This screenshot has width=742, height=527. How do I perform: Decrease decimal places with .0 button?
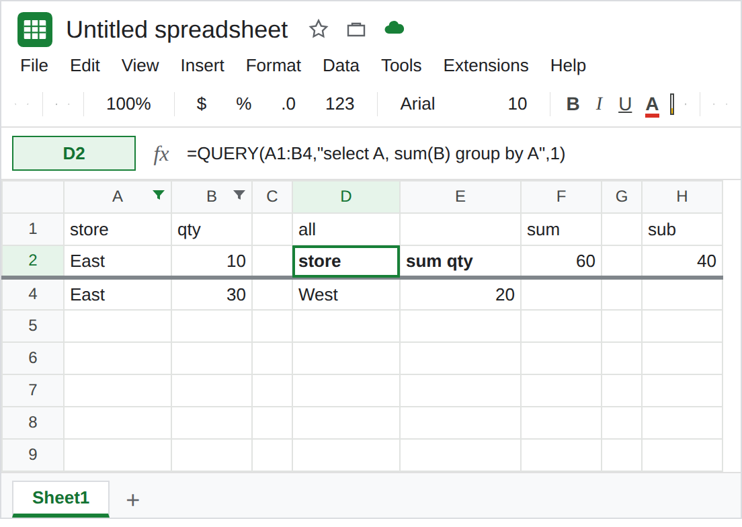(288, 104)
